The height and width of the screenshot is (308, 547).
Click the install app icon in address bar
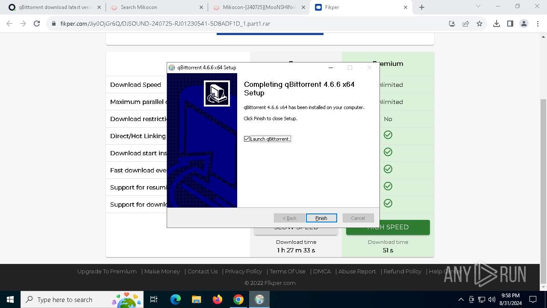coord(452,24)
